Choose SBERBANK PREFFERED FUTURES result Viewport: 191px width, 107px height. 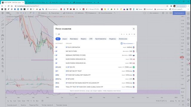[x=95, y=55]
